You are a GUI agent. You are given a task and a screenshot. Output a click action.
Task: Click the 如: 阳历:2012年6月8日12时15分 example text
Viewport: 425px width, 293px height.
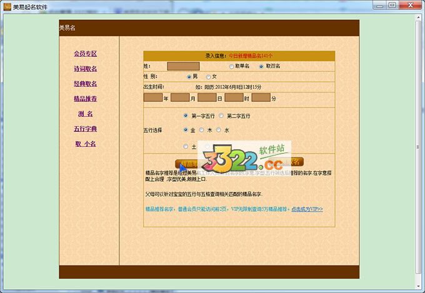228,87
